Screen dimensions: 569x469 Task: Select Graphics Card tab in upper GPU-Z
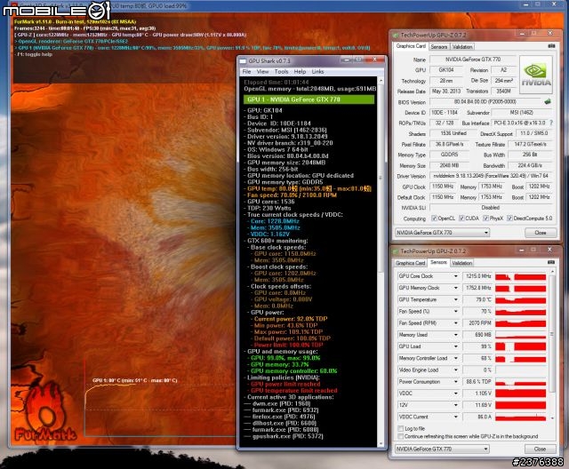pos(411,46)
